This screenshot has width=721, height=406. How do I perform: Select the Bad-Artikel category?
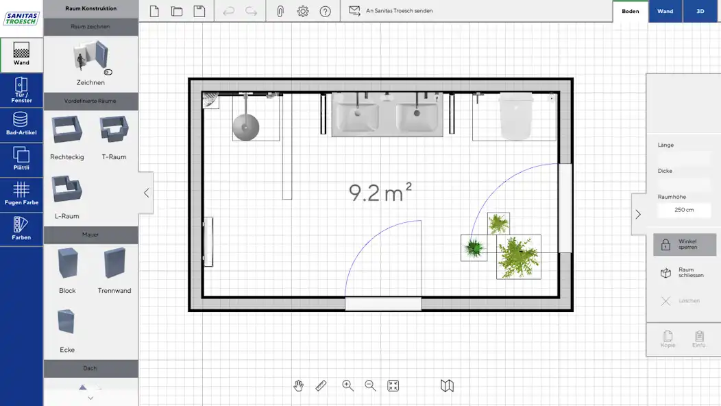coord(21,124)
